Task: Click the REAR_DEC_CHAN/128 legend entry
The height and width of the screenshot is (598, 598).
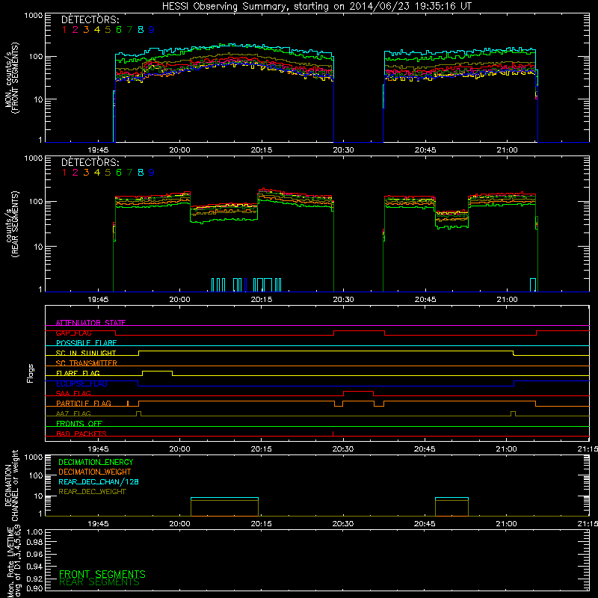Action: point(99,482)
